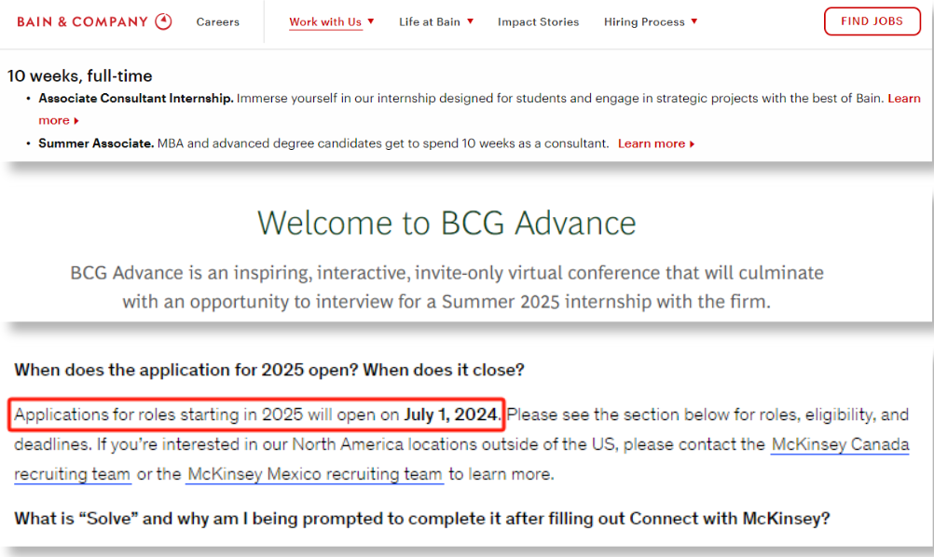Open McKinsey Canada recruiting team link
The image size is (934, 557).
(840, 444)
